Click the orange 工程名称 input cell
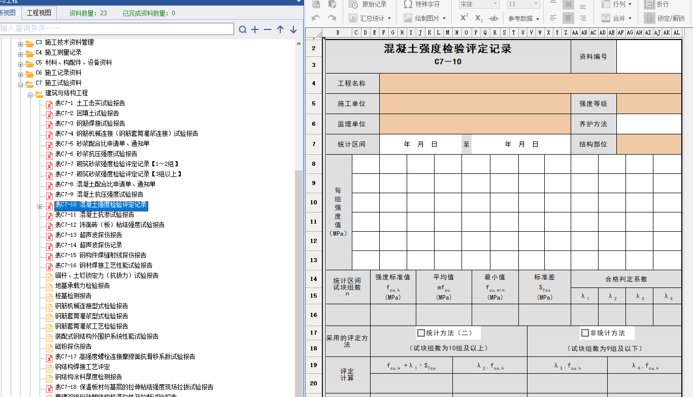The width and height of the screenshot is (693, 397). [530, 84]
